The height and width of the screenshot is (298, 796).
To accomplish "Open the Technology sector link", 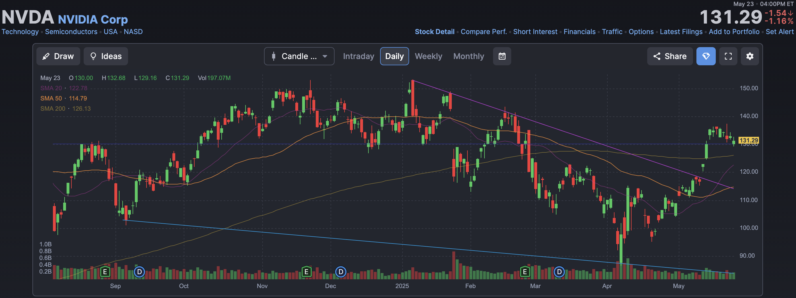I will [x=20, y=32].
